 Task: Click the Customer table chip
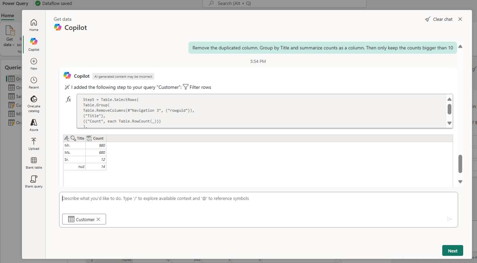84,219
